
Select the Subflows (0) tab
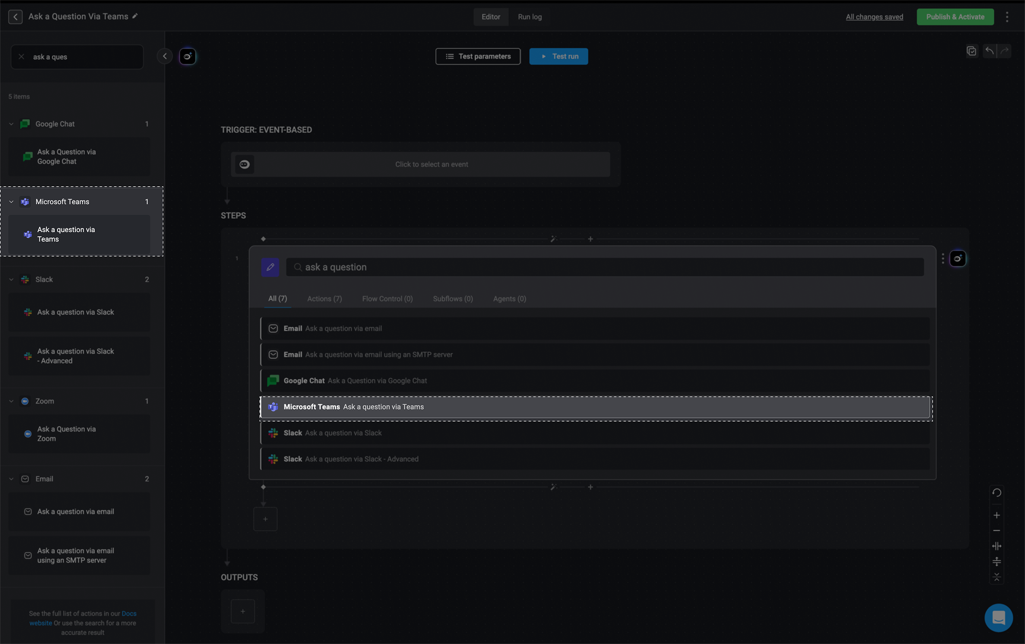point(453,299)
